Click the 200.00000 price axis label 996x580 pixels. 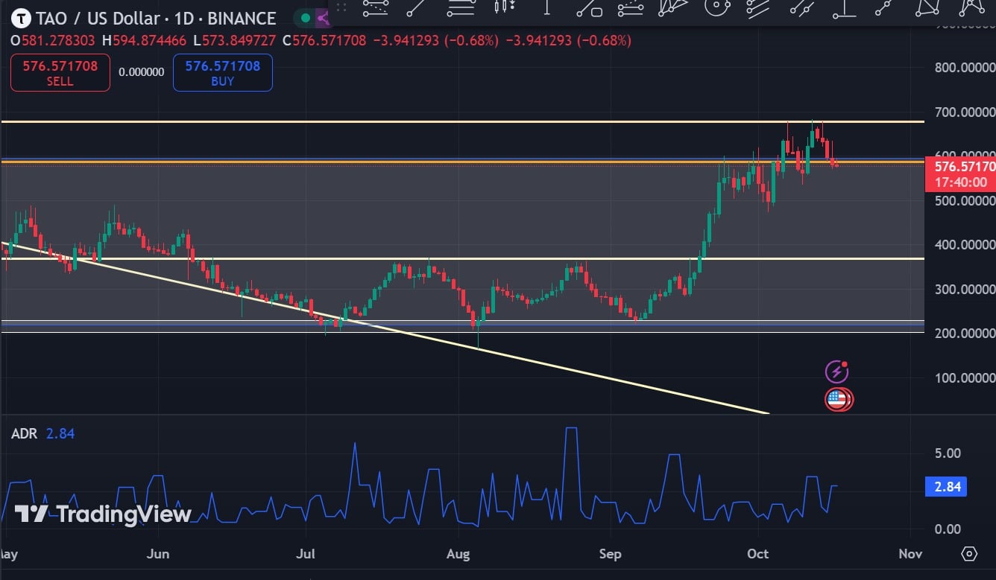coord(965,333)
